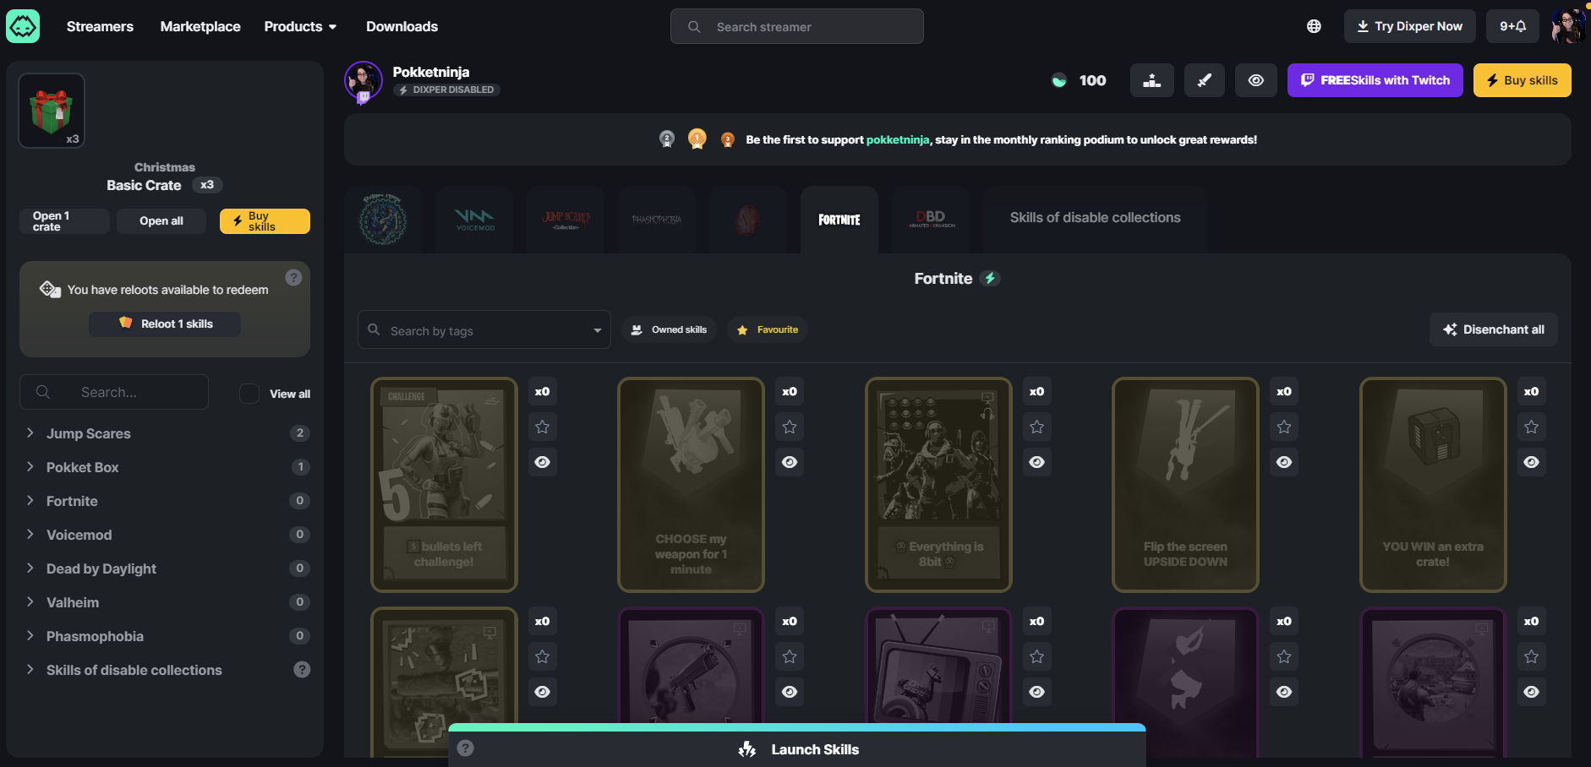
Task: Click the coin balance 100 icon
Action: pos(1059,80)
